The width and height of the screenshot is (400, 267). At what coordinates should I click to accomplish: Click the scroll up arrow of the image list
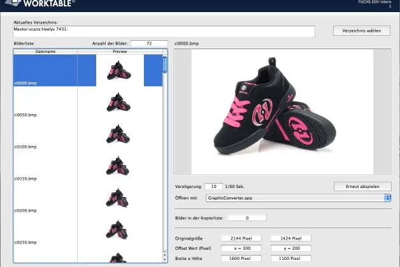point(165,255)
